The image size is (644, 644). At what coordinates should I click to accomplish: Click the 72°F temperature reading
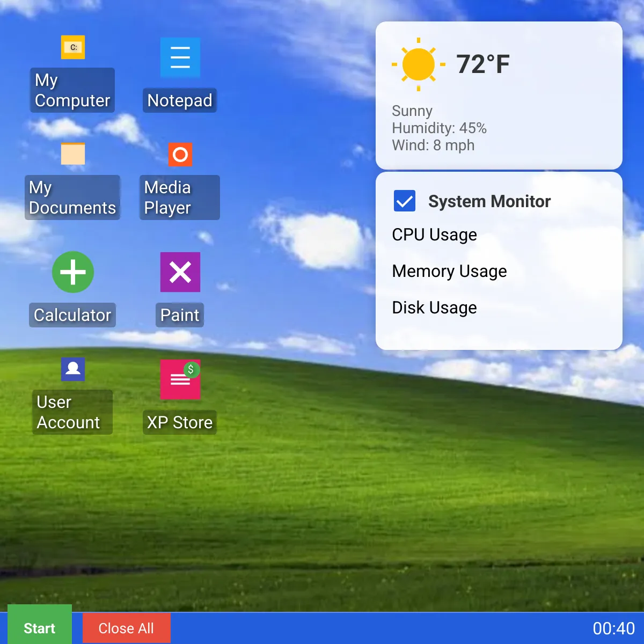483,64
